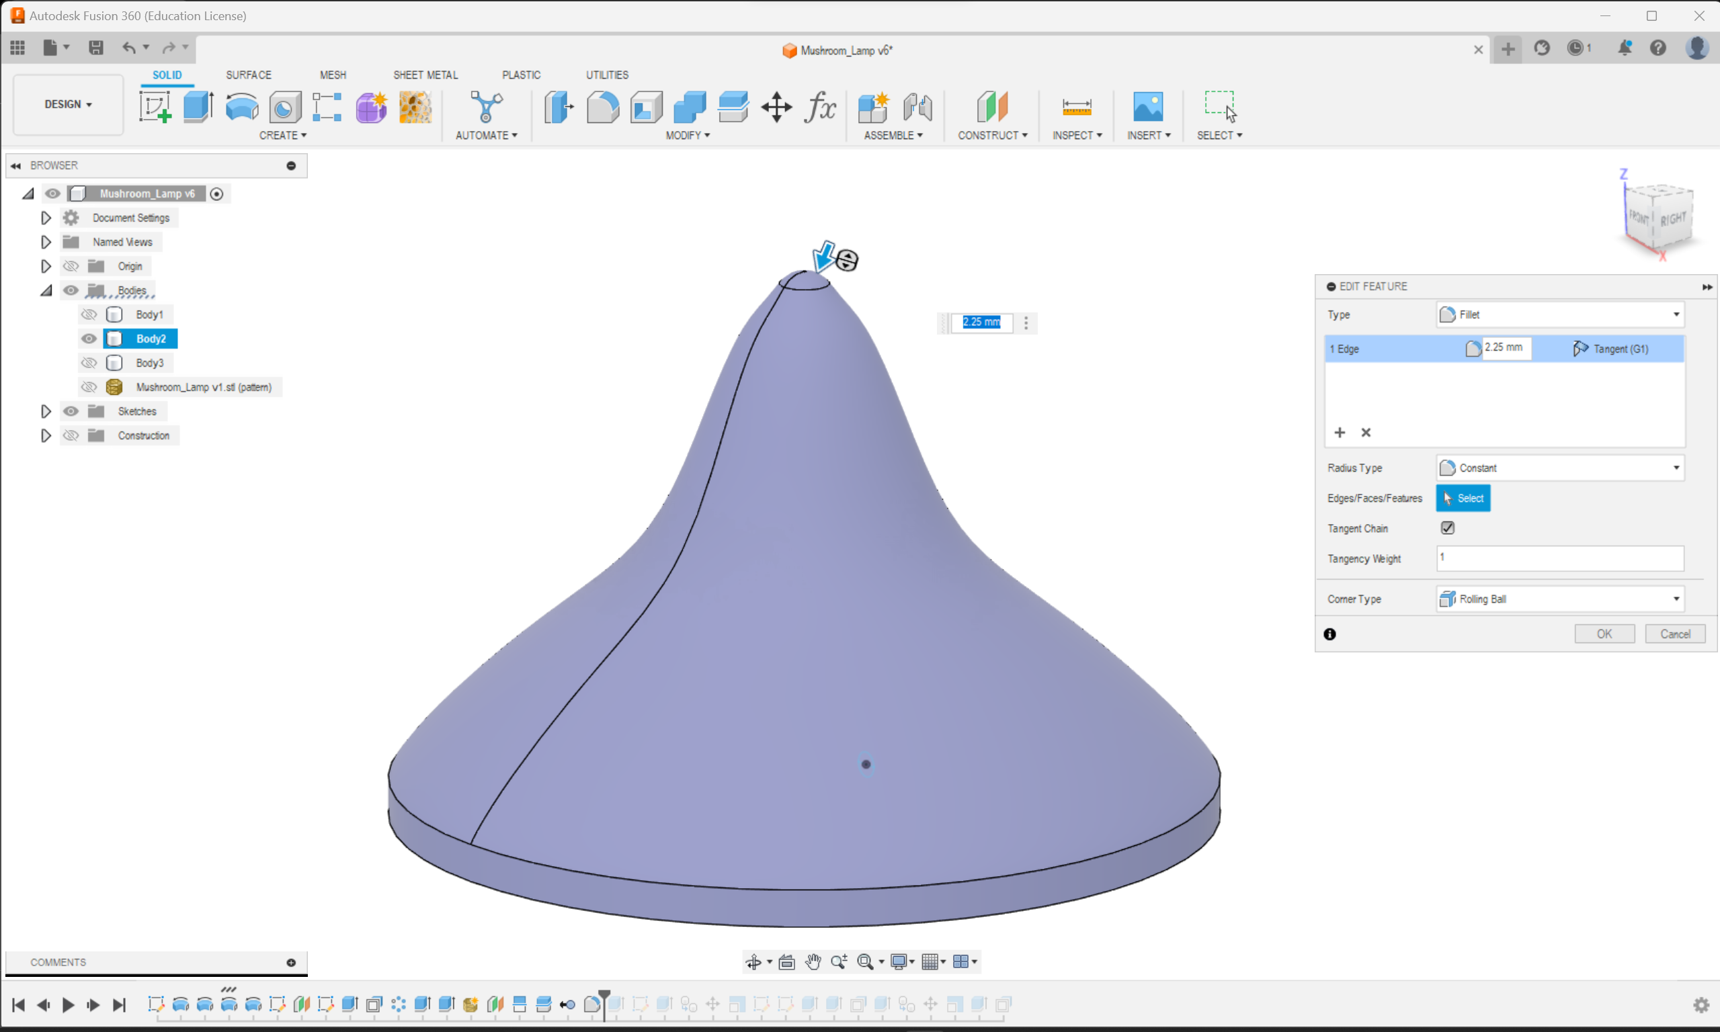The width and height of the screenshot is (1720, 1032).
Task: Click Cancel in the Edit Feature dialog
Action: [1674, 634]
